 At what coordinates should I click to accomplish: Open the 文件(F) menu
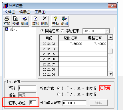(10, 12)
